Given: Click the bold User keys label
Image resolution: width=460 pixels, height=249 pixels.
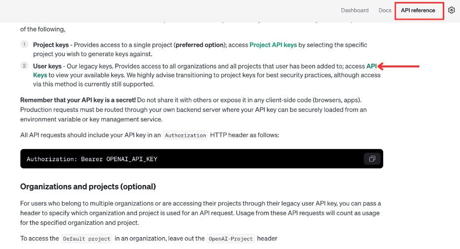Looking at the screenshot, I should tap(47, 66).
